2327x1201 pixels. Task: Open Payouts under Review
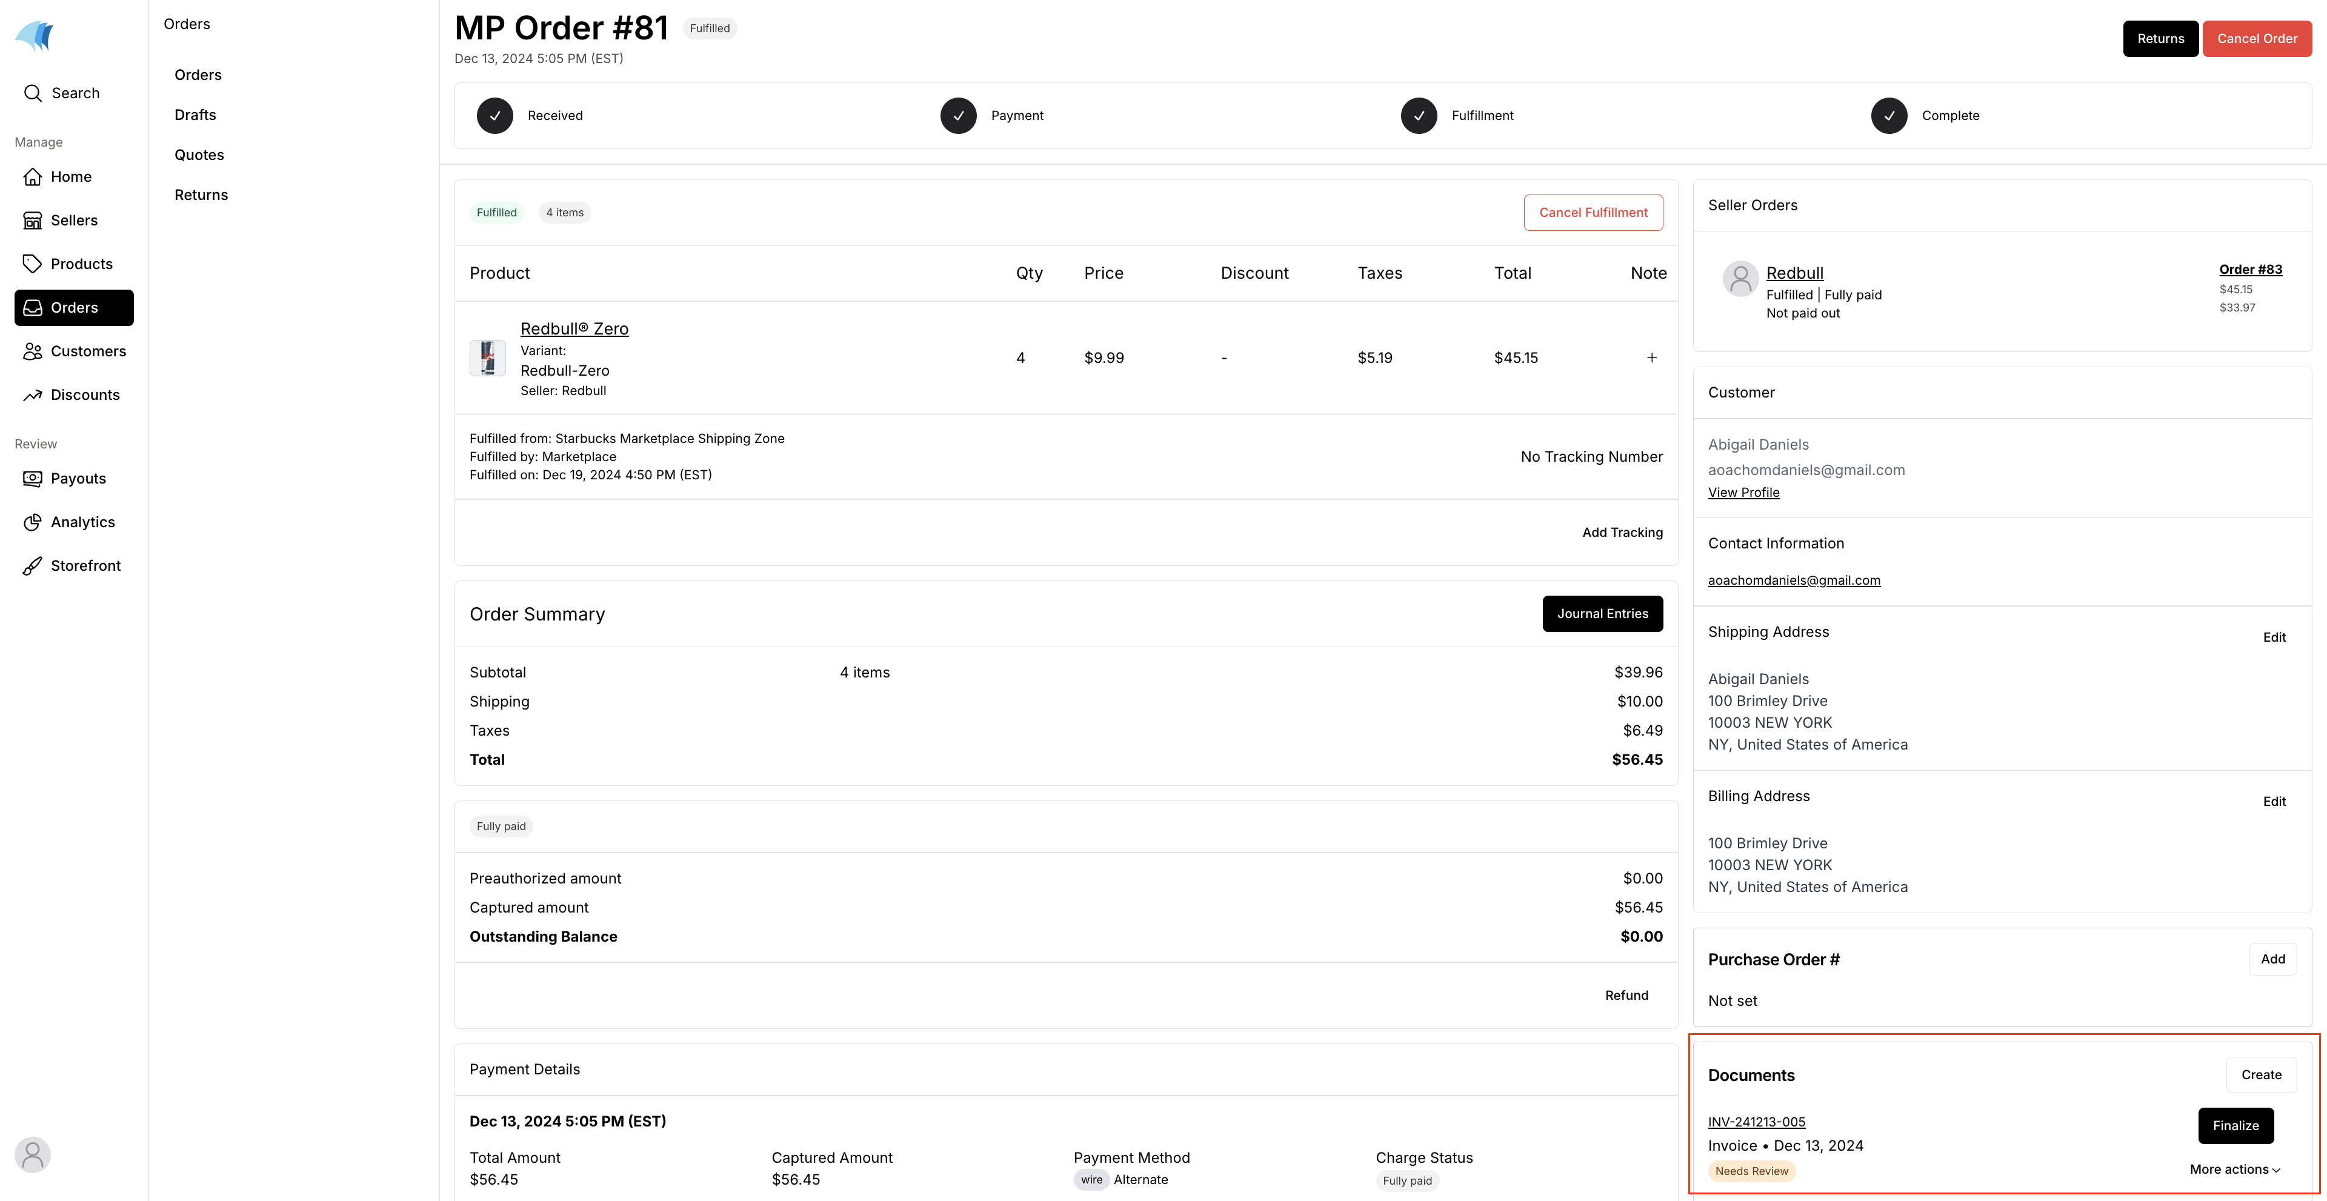point(78,477)
